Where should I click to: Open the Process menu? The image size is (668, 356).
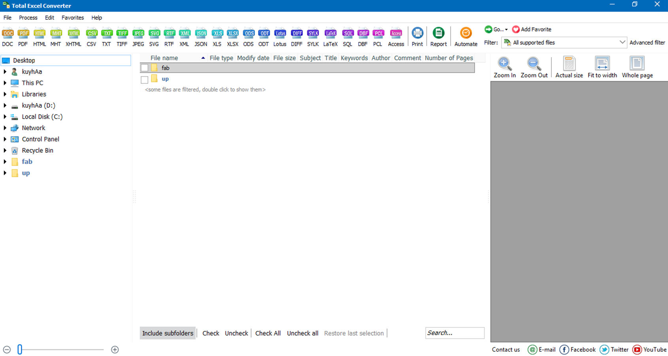(28, 17)
